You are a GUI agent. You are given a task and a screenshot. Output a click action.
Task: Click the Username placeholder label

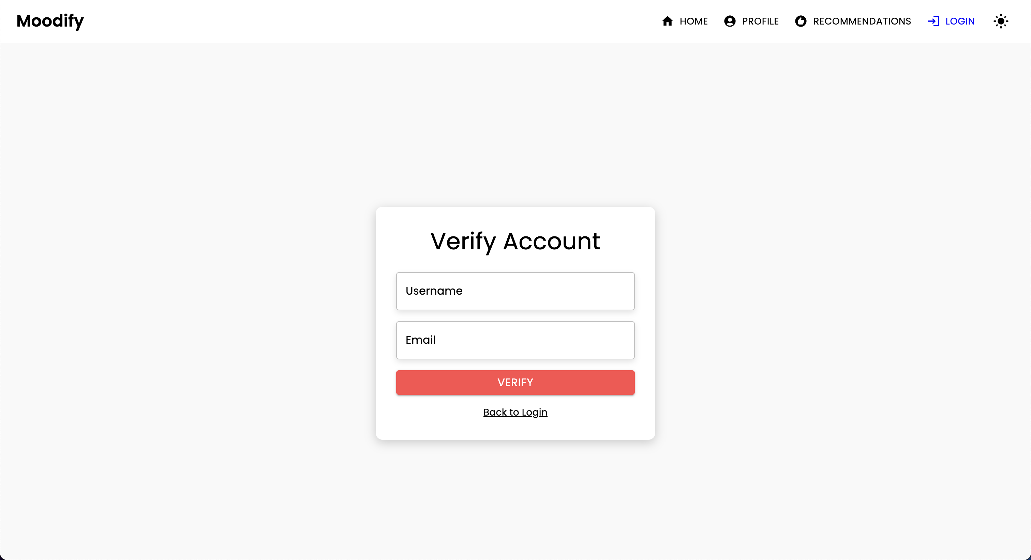point(434,291)
